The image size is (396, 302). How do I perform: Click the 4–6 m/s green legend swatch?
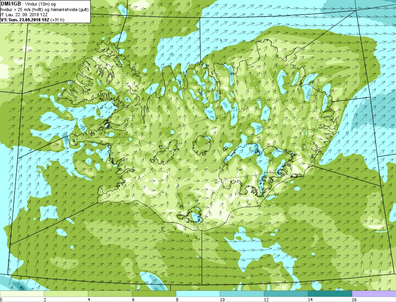pos(110,294)
